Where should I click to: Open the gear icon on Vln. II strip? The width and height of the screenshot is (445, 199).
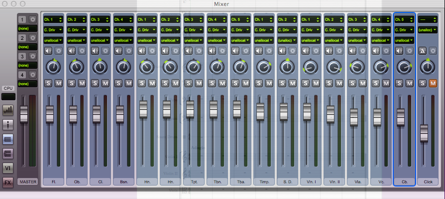click(x=339, y=51)
